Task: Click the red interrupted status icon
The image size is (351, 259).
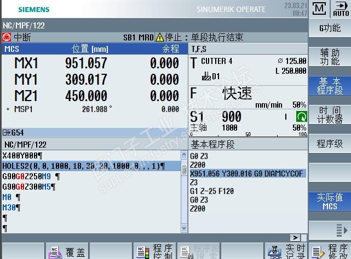Action: tap(7, 37)
